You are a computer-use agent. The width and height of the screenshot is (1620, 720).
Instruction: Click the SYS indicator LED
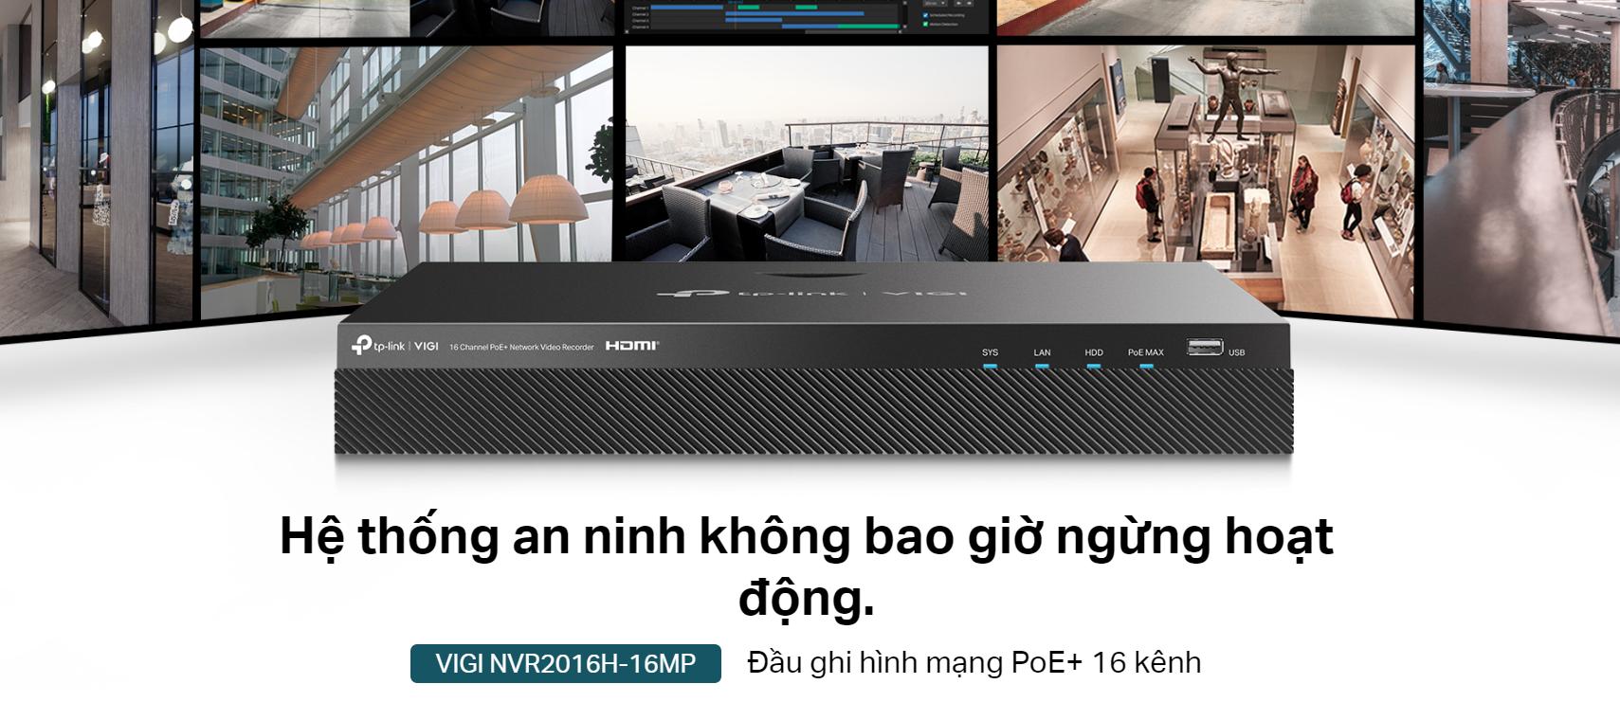[x=990, y=366]
